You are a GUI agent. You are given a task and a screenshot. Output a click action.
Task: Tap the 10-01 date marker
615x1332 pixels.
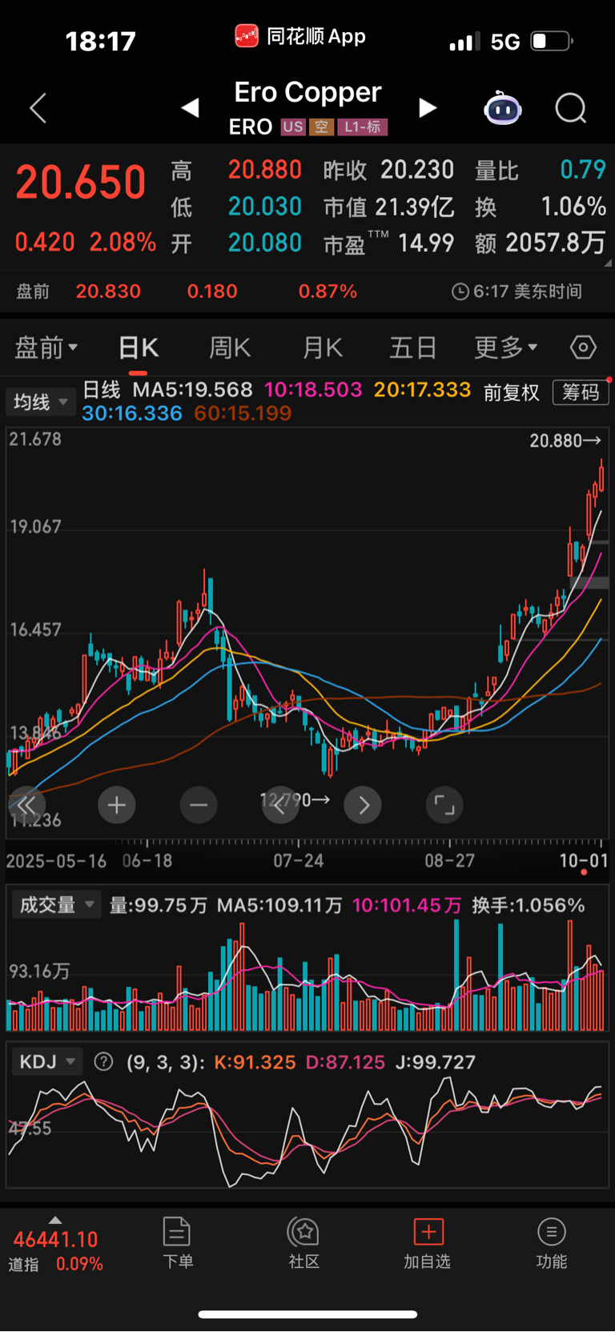584,861
